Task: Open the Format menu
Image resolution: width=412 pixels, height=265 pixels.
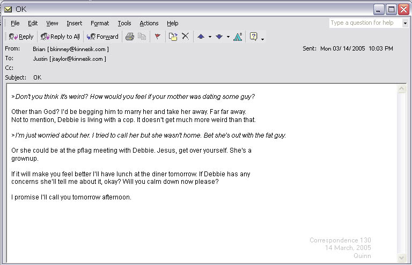Action: click(x=100, y=23)
